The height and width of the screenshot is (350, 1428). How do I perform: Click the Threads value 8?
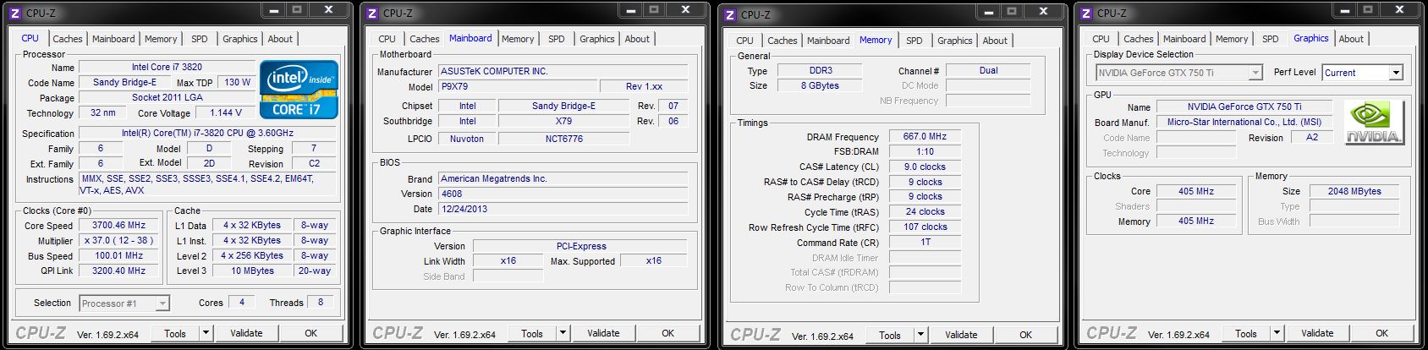tap(320, 302)
